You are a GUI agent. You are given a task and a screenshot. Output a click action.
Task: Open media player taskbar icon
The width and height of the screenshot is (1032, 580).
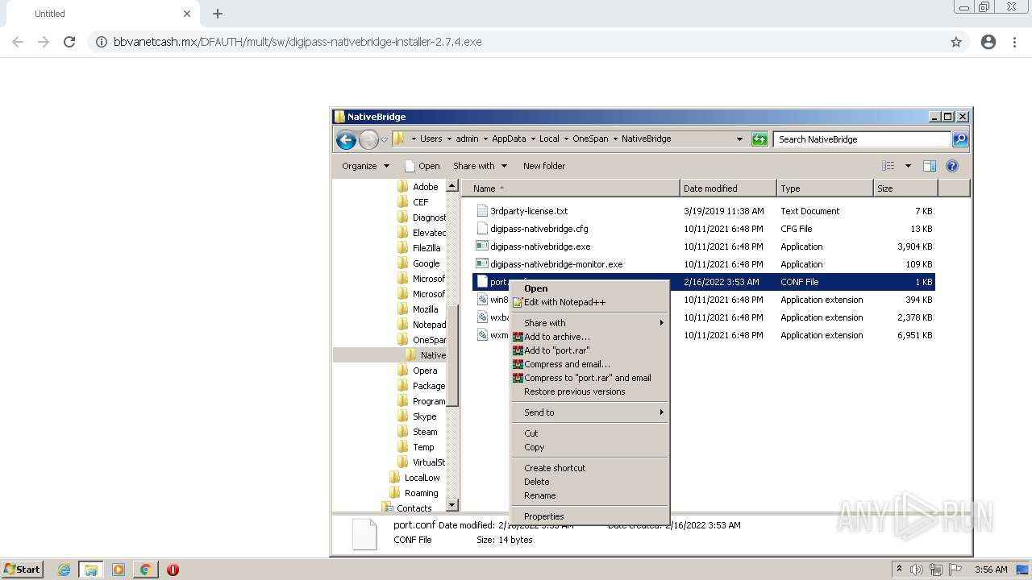(x=119, y=570)
